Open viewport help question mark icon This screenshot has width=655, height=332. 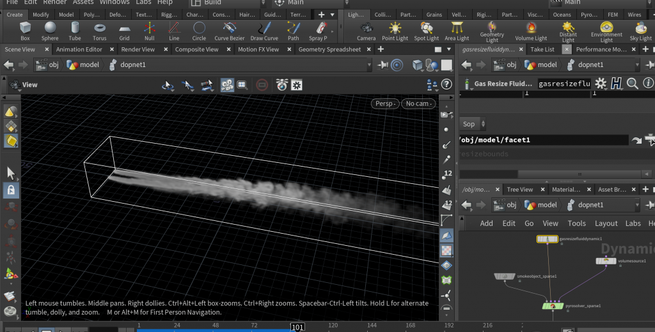point(446,84)
